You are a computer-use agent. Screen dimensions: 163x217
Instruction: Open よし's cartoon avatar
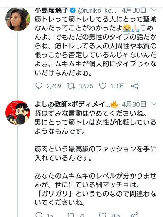pos(17,113)
